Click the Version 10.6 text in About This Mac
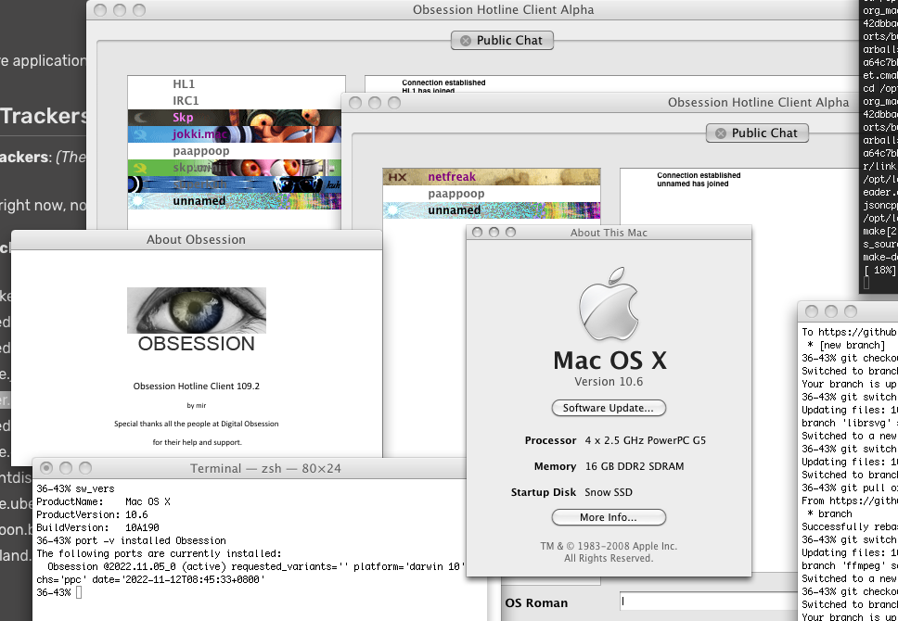This screenshot has height=621, width=898. [x=609, y=382]
